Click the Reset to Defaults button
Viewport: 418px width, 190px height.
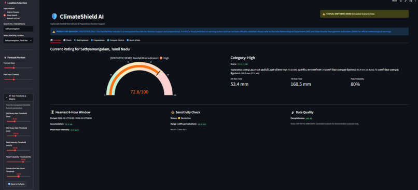tap(17, 184)
